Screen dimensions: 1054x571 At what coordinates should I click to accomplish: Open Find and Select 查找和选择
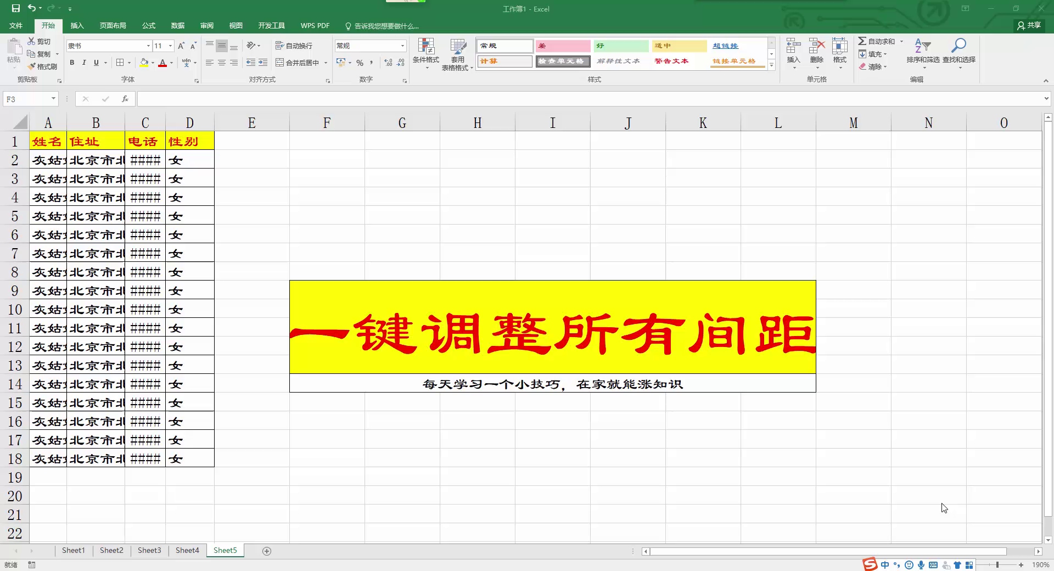[959, 53]
